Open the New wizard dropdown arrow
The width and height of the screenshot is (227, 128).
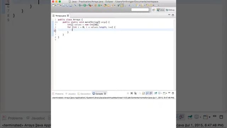(56, 5)
